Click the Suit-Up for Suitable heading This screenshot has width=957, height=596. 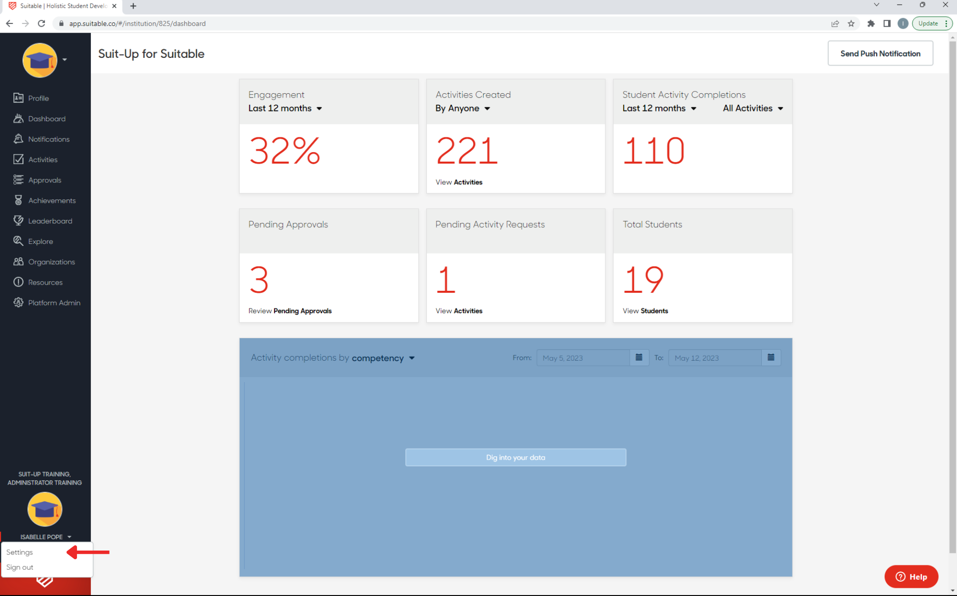point(151,54)
